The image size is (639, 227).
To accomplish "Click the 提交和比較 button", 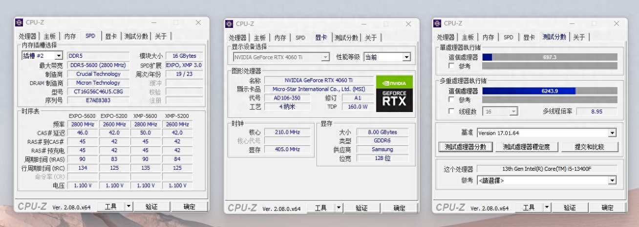I will (590, 147).
